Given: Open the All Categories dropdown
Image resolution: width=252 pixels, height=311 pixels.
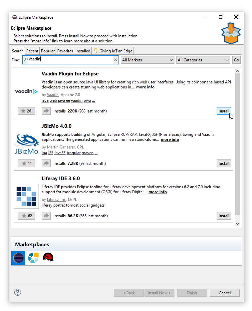Looking at the screenshot, I should [203, 60].
